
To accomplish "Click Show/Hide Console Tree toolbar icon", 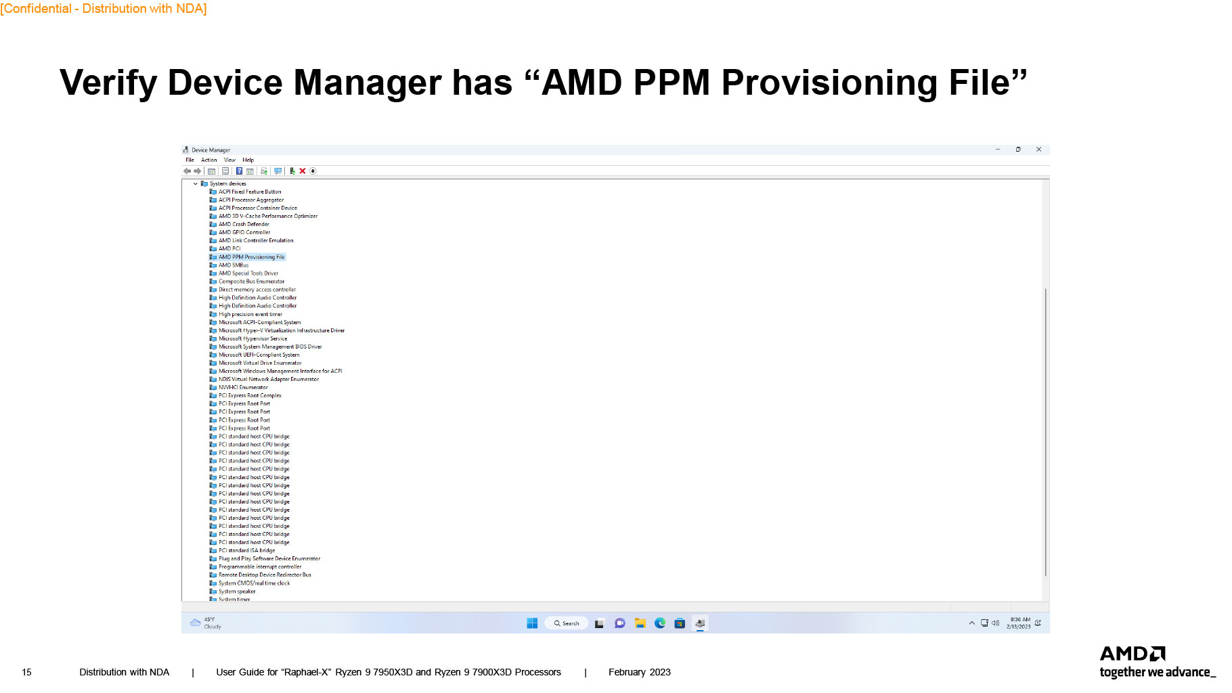I will [212, 171].
